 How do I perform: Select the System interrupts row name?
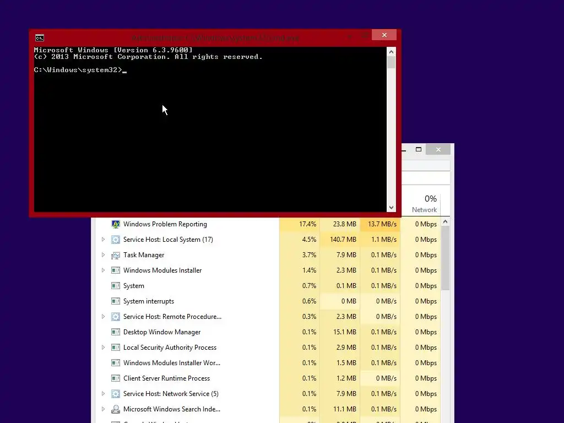(x=149, y=301)
